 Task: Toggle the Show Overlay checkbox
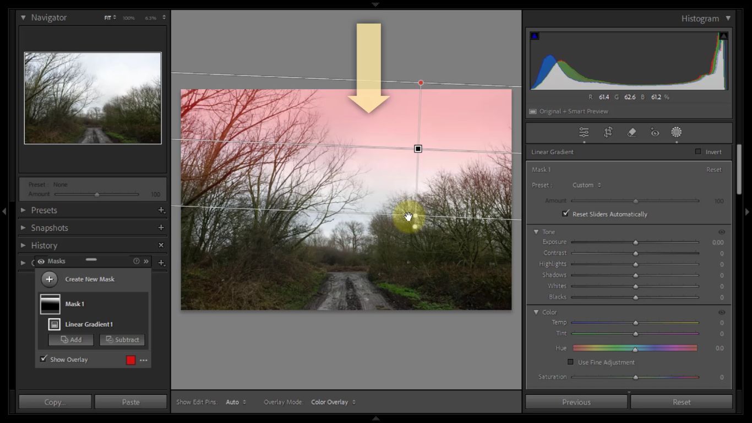pyautogui.click(x=43, y=359)
